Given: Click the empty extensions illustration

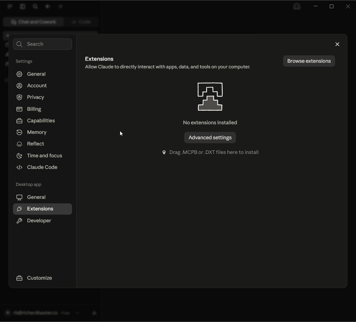Looking at the screenshot, I should 210,97.
